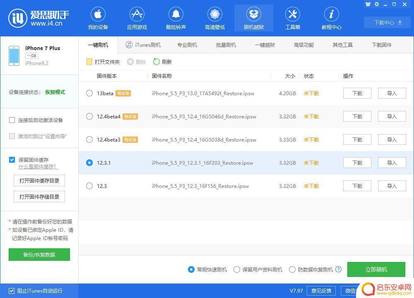Screen dimensions: 414x298
Task: Click 下载 for 12.4beta4 firmware
Action: (357, 116)
